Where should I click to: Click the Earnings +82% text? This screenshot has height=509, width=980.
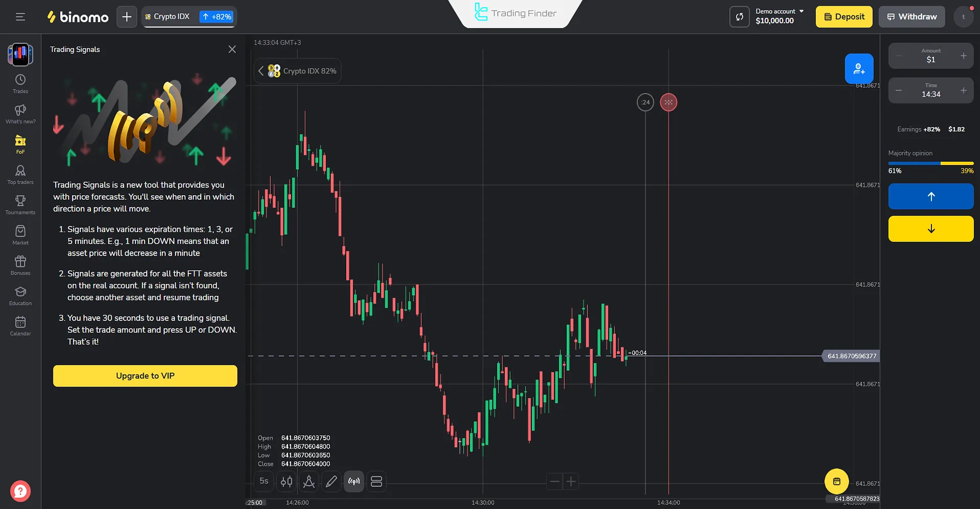(x=919, y=129)
